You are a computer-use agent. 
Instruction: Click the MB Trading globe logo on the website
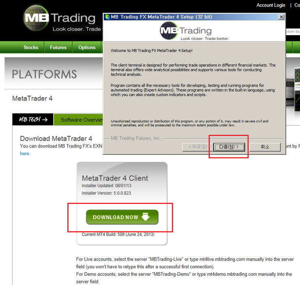tap(36, 18)
